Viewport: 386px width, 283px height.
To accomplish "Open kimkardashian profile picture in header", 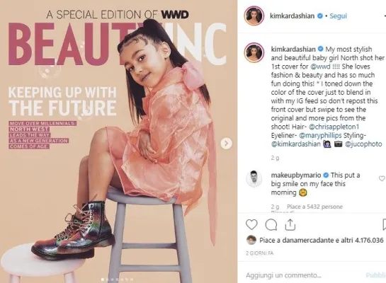I will [254, 16].
